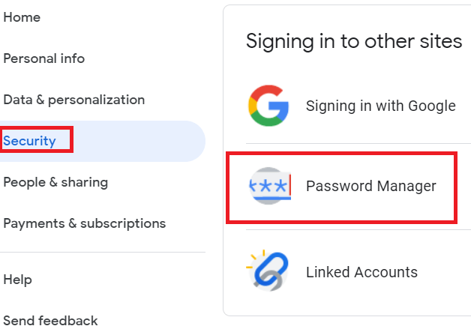The height and width of the screenshot is (329, 471).
Task: Click empty space right of Password Manager text
Action: tap(446, 187)
